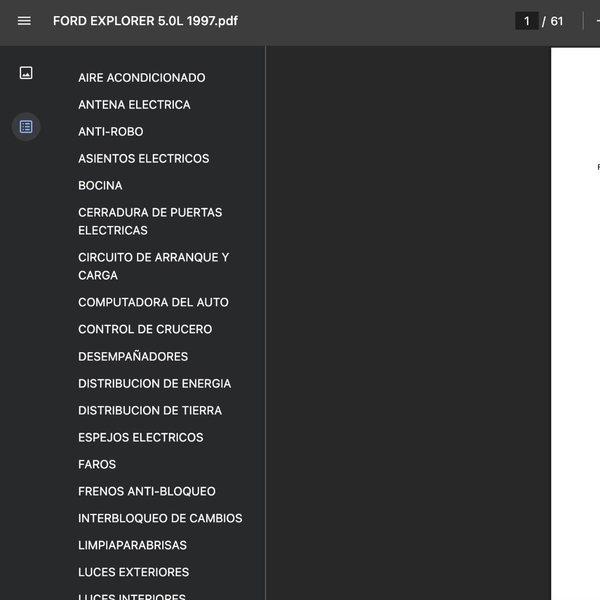The height and width of the screenshot is (600, 600).
Task: Go to ANTENA ELECTRICA section
Action: pyautogui.click(x=134, y=105)
